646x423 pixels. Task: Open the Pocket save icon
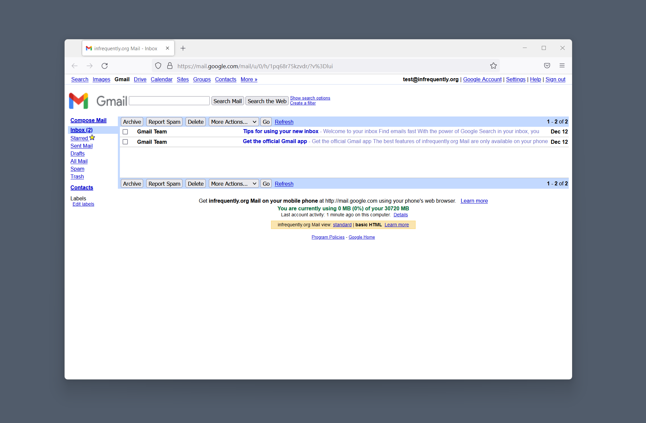point(547,66)
